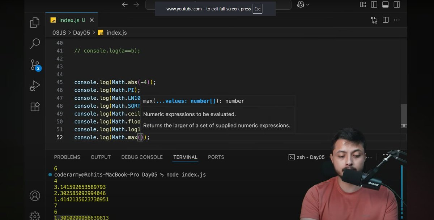Open Source Control view with badge 2
434x220 pixels.
(35, 65)
